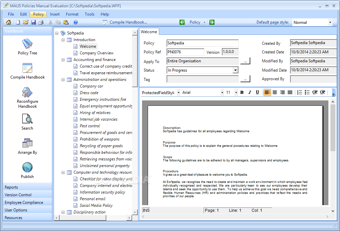Decrease indent in the editor toolbar
340x231 pixels.
(x=315, y=92)
